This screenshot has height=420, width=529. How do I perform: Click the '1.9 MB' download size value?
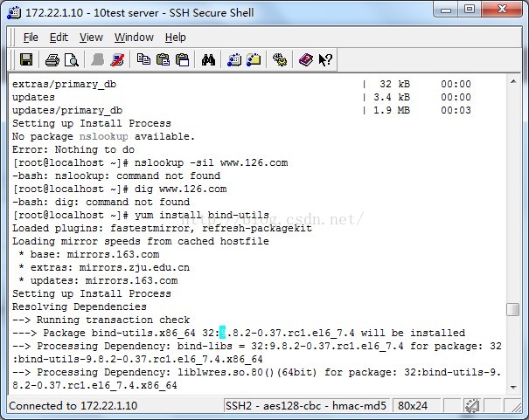coord(392,110)
